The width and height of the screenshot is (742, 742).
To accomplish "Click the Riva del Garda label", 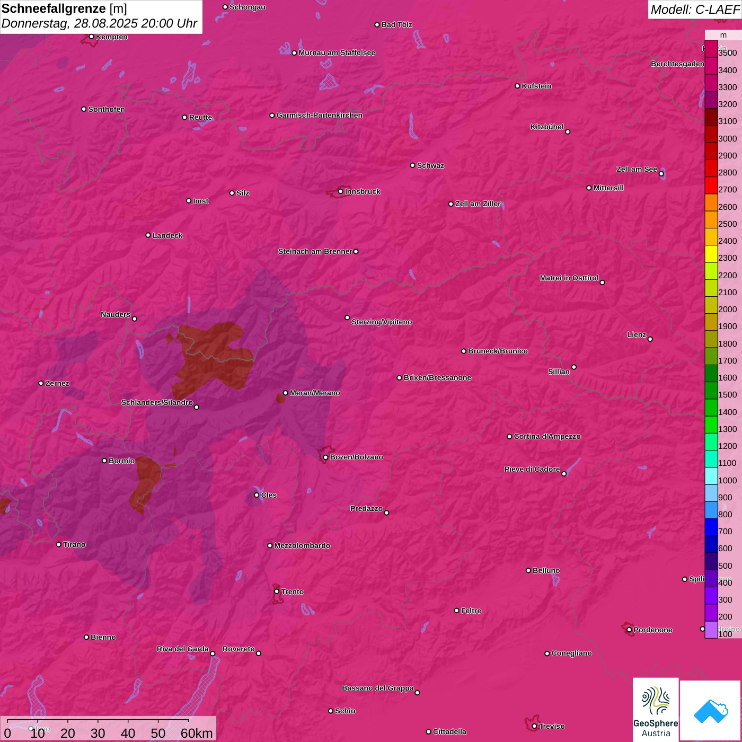I will tap(183, 649).
